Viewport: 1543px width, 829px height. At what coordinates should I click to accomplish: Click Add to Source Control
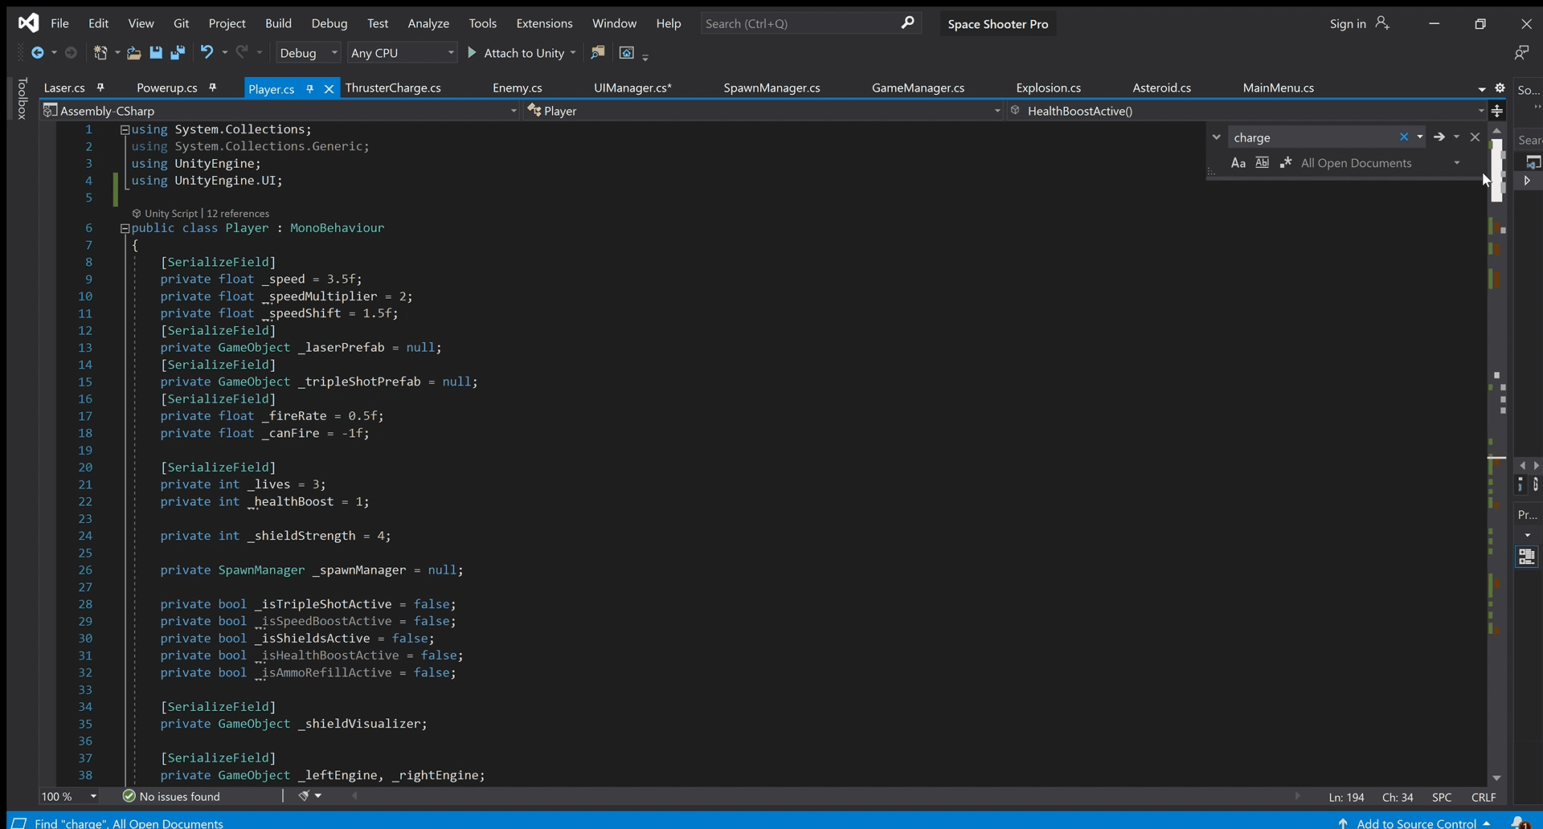point(1416,823)
